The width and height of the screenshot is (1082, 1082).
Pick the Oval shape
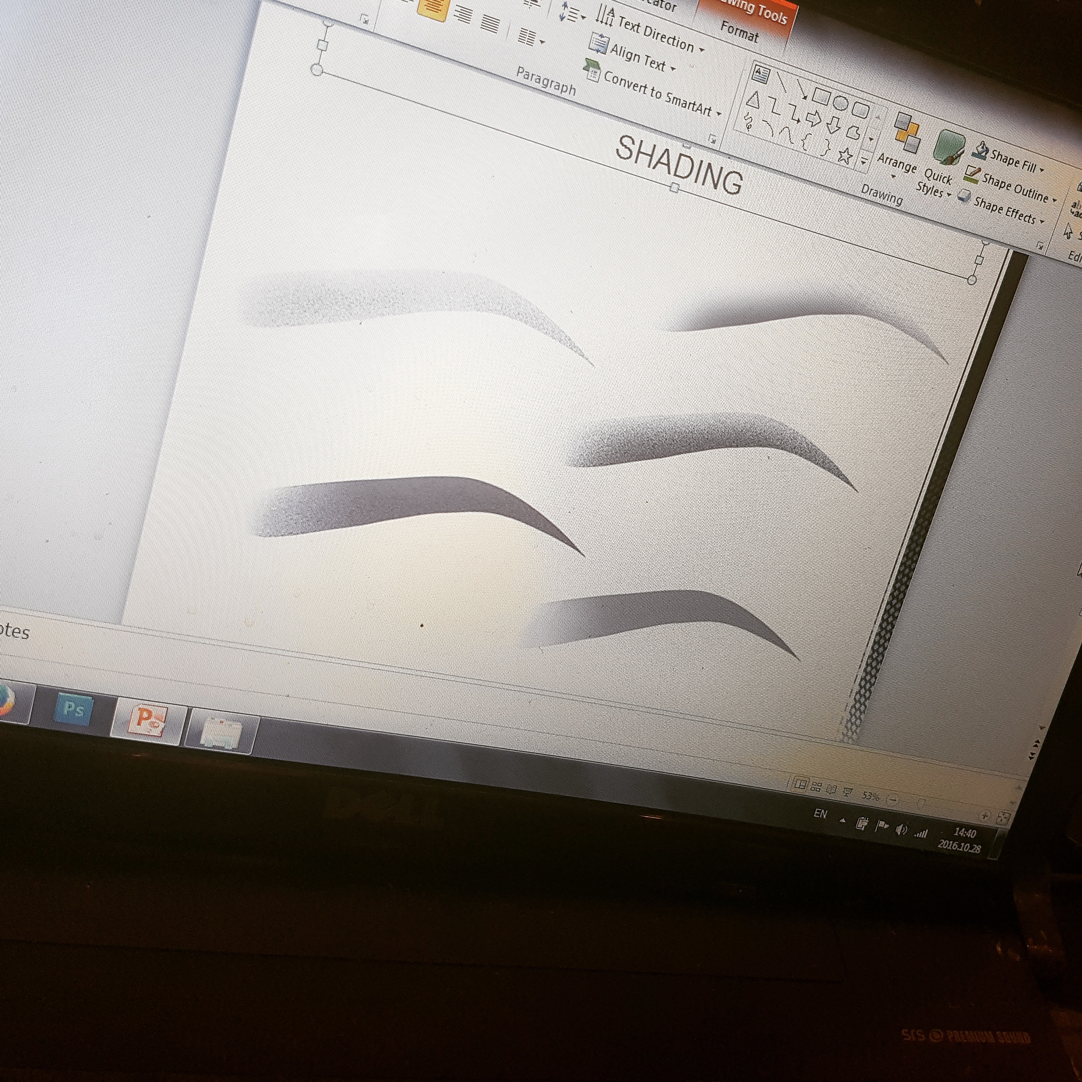click(840, 102)
